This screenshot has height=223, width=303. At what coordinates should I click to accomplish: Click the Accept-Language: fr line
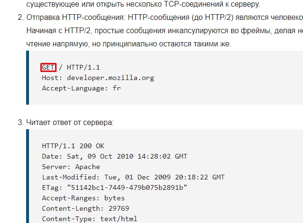click(x=81, y=88)
